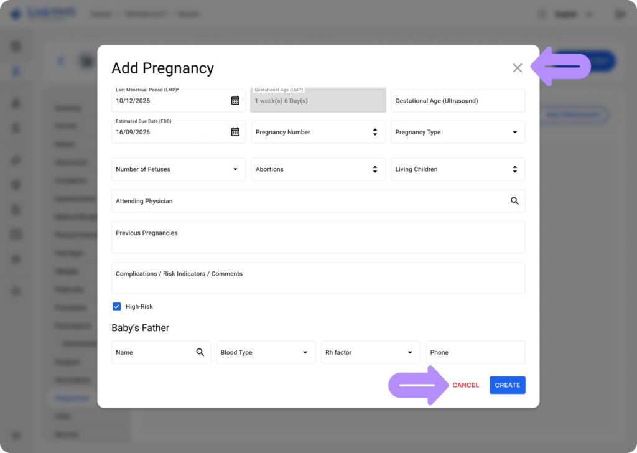
Task: Open the hamburger menu at top right
Action: coord(619,13)
